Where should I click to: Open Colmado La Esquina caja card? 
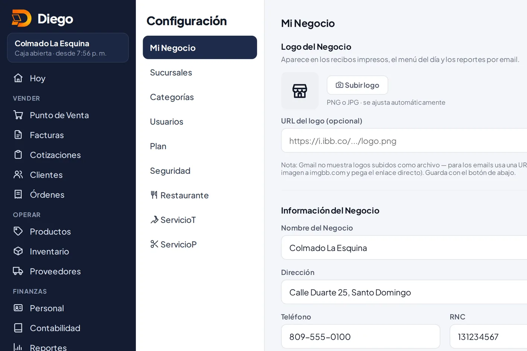pos(68,48)
